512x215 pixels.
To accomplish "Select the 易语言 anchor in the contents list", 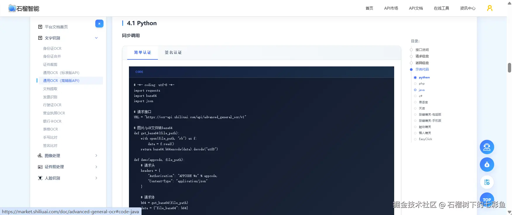I will (423, 102).
